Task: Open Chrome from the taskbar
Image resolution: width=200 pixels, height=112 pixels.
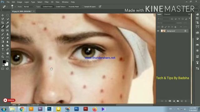Action: pos(22,109)
